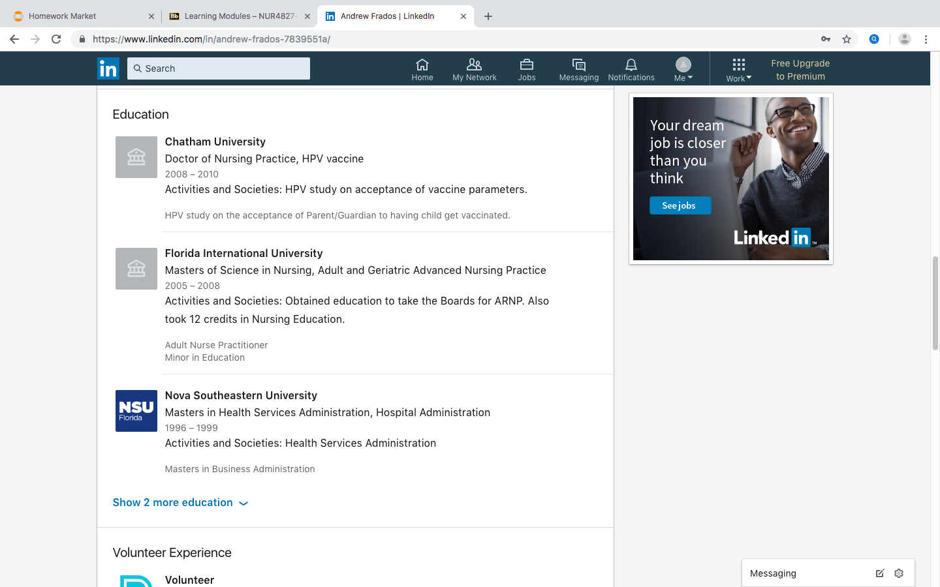Open Messaging settings gear icon
Screen dimensions: 940x587
click(x=899, y=573)
